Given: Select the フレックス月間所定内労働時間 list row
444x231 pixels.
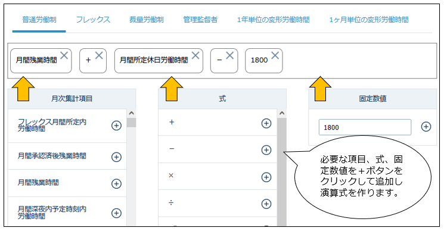Looking at the screenshot, I should [x=67, y=126].
